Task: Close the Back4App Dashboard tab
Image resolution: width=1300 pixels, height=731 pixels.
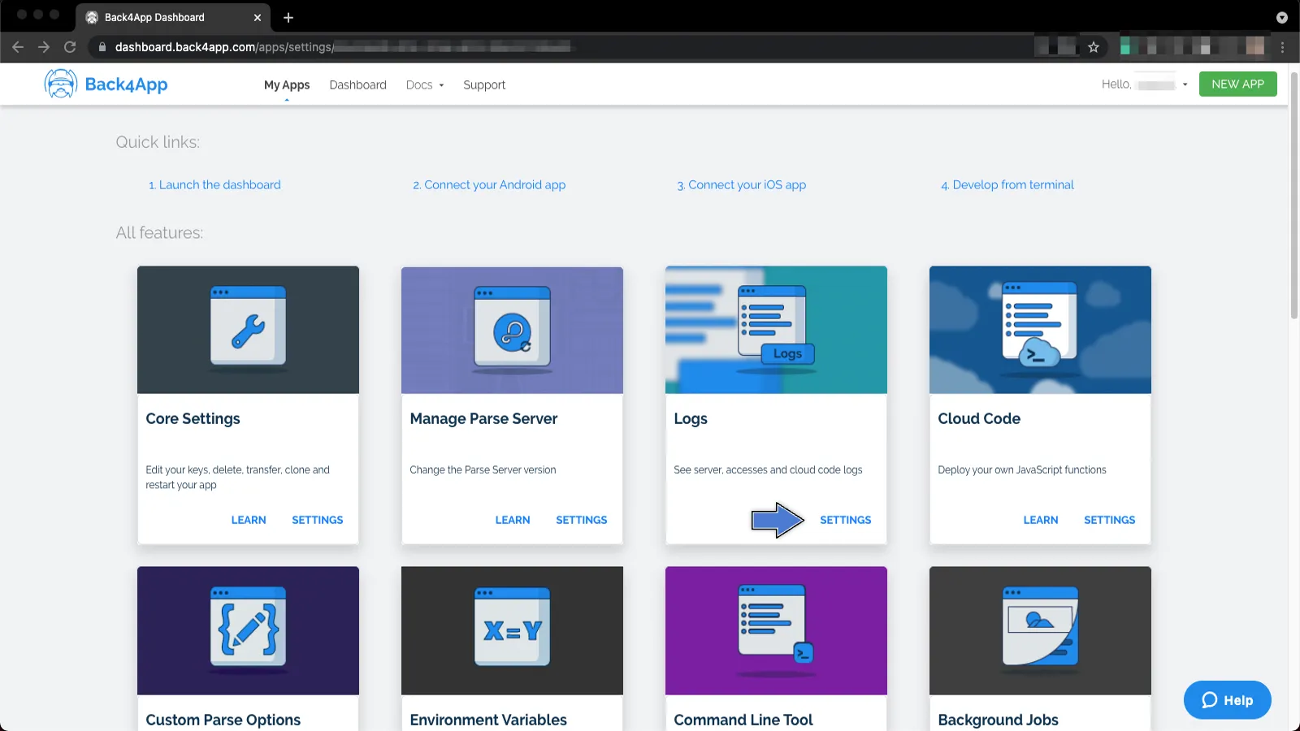Action: point(258,17)
